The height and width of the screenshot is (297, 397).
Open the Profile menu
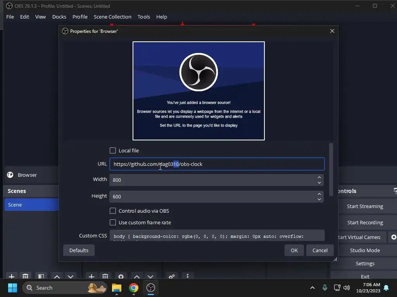(80, 17)
